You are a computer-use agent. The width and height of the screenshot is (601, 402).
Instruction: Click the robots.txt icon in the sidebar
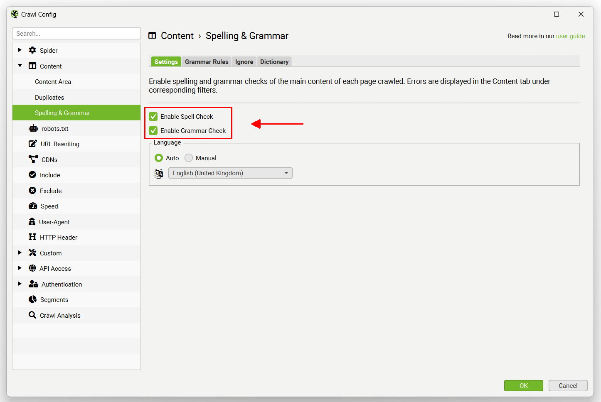click(33, 128)
